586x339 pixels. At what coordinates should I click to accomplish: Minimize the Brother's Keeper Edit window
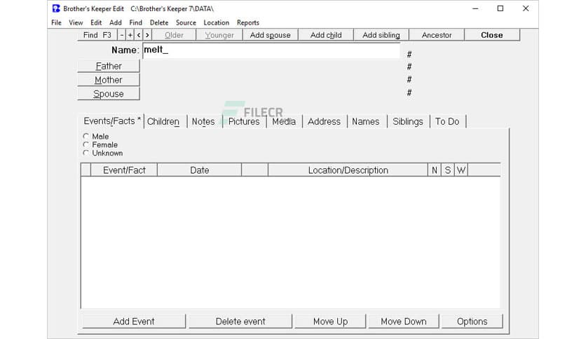point(475,8)
